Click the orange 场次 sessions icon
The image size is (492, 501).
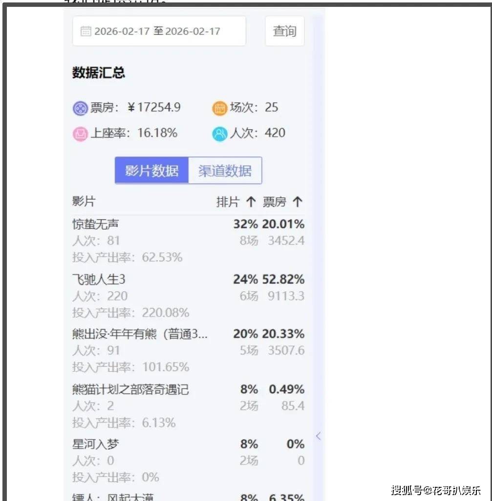(x=219, y=108)
